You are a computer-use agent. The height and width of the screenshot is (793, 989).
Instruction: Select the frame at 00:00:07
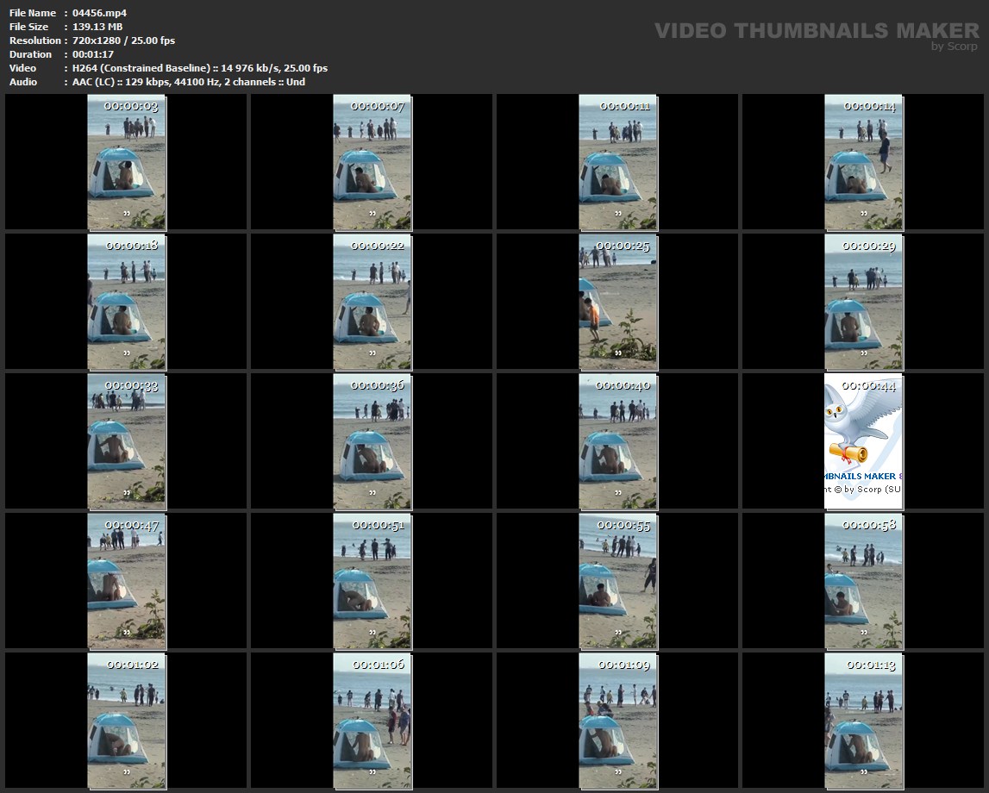pyautogui.click(x=372, y=162)
